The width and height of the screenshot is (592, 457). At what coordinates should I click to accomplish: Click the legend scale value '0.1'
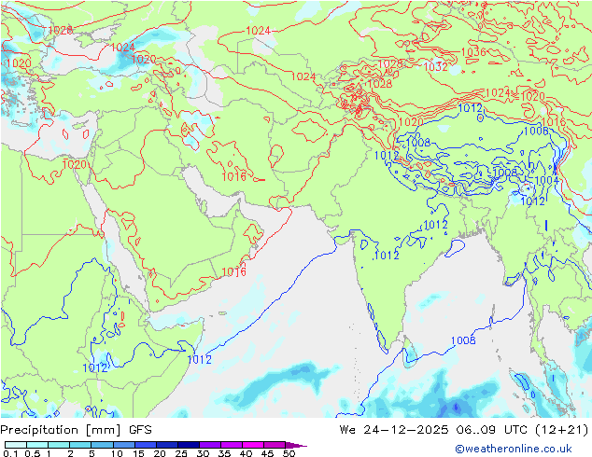[10, 453]
